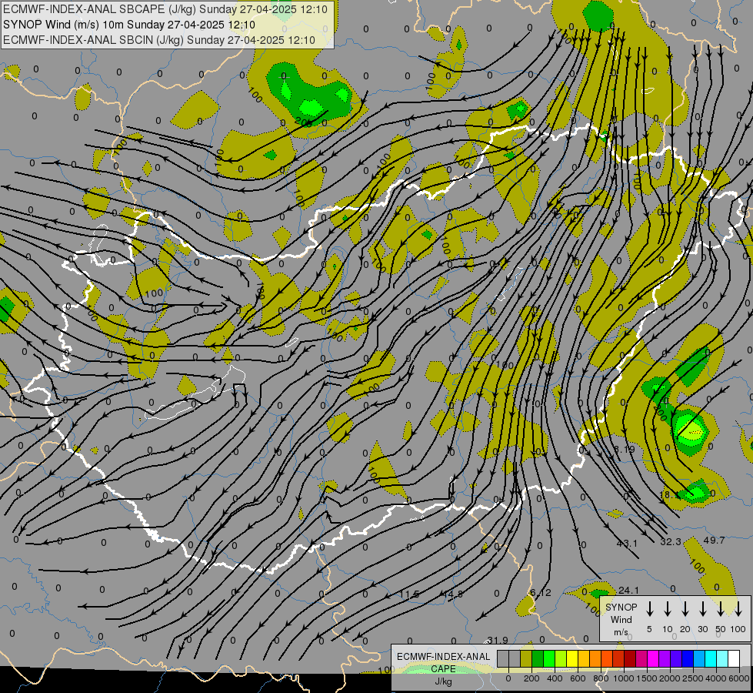Click the SBCIN (J/kg) title line
The width and height of the screenshot is (753, 693).
tap(159, 40)
